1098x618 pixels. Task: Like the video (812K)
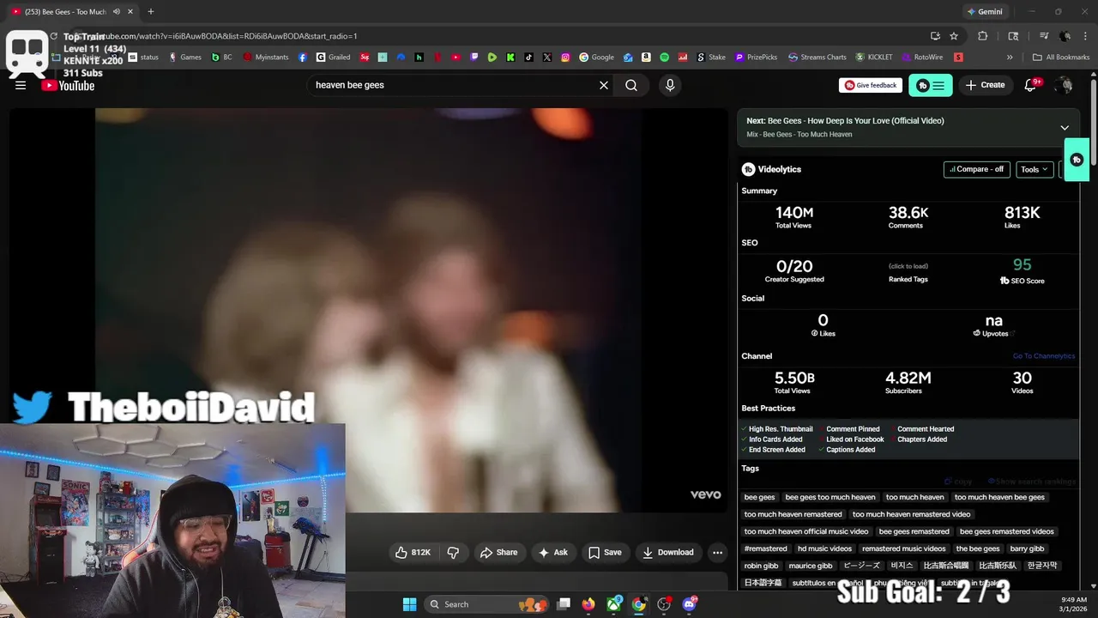413,553
